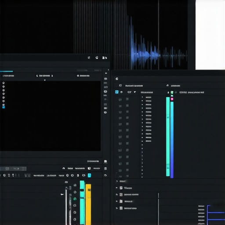Click the small funnel-shaped icon in the right panel toolbar
Screen dimensions: 225x225
[x=135, y=92]
